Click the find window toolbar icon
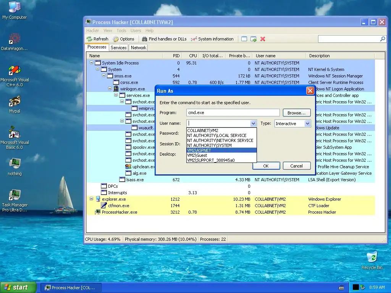 pos(244,39)
